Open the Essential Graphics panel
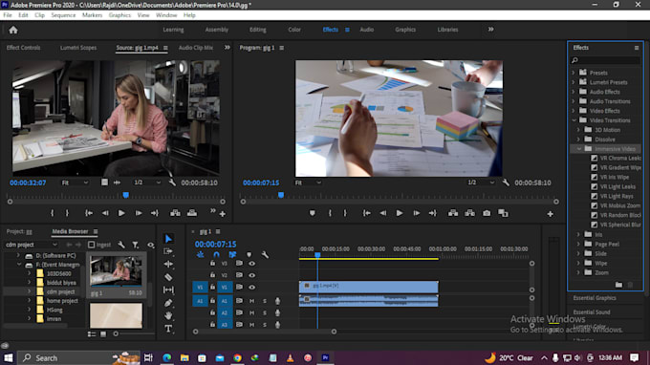Screen dimensions: 650x365 coord(595,298)
